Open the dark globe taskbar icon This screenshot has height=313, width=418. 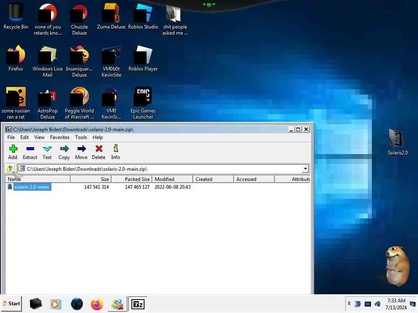click(77, 304)
